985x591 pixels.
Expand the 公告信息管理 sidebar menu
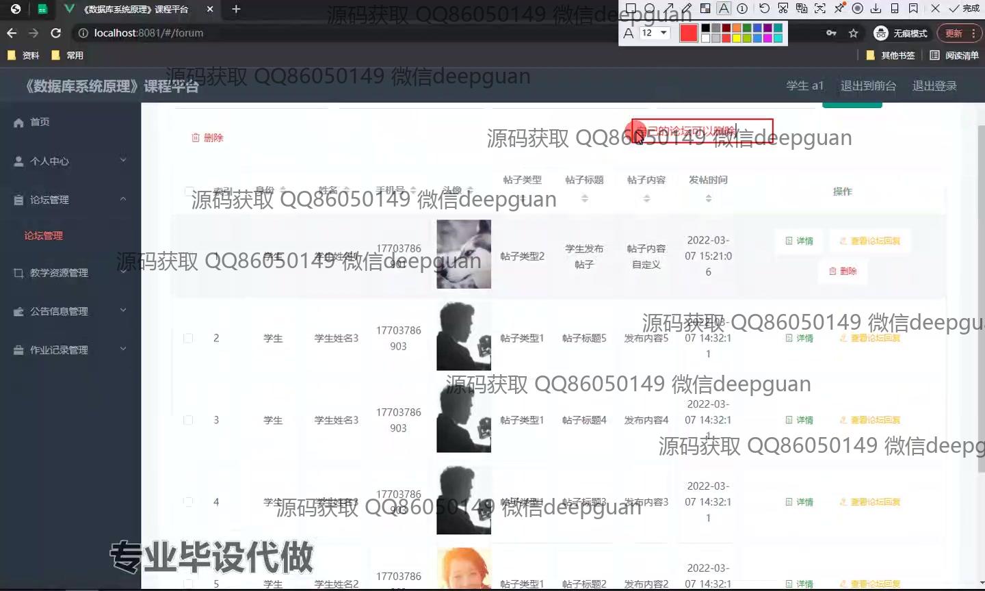click(x=70, y=311)
